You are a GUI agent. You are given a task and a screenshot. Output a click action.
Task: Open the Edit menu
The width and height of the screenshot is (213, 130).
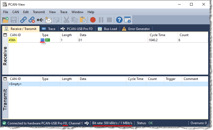pos(26,12)
